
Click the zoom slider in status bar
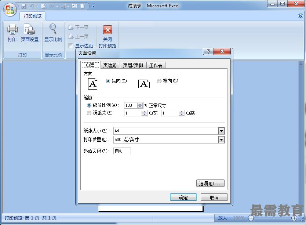pyautogui.click(x=273, y=218)
